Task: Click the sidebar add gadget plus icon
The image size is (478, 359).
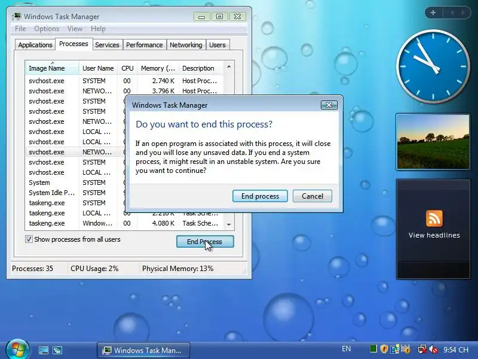Action: point(433,13)
